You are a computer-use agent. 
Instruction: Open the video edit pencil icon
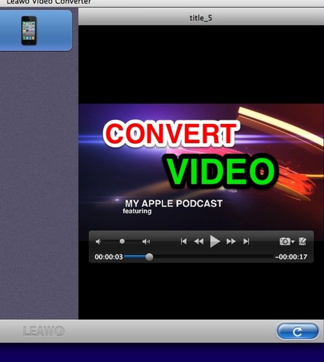coord(303,242)
